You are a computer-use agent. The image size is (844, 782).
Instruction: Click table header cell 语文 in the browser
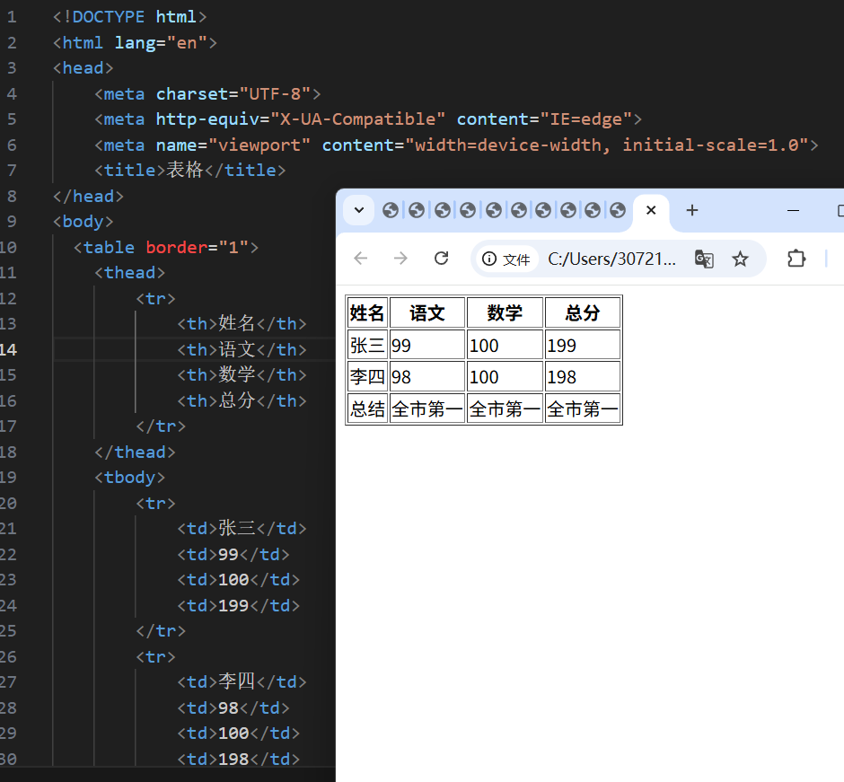tap(426, 312)
